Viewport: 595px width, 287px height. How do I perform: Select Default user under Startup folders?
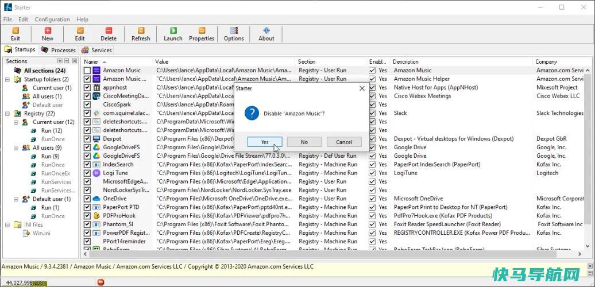click(48, 104)
